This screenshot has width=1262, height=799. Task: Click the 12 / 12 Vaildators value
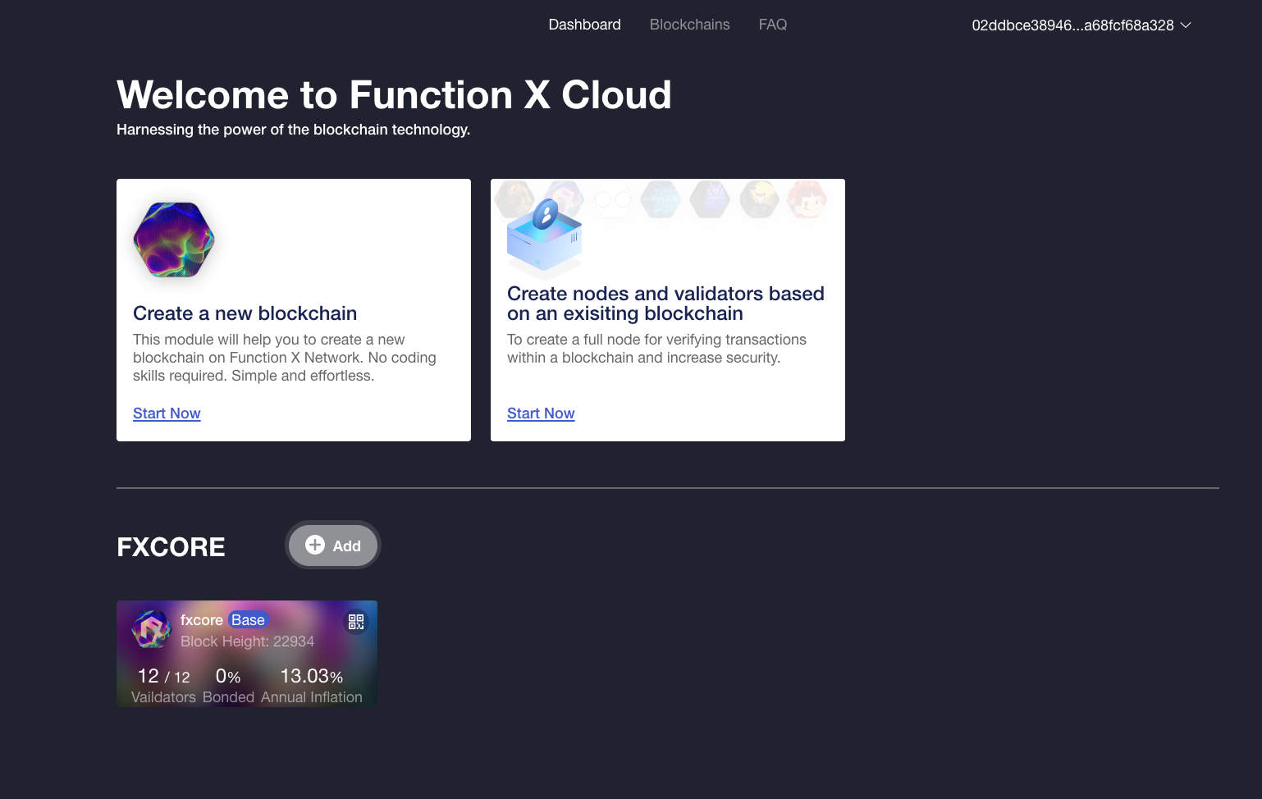[163, 676]
